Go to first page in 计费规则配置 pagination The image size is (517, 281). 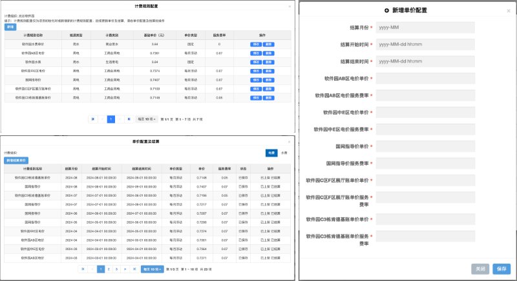93,119
